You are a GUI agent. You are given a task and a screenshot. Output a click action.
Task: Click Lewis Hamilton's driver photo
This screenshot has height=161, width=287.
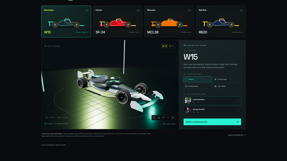[x=188, y=101]
